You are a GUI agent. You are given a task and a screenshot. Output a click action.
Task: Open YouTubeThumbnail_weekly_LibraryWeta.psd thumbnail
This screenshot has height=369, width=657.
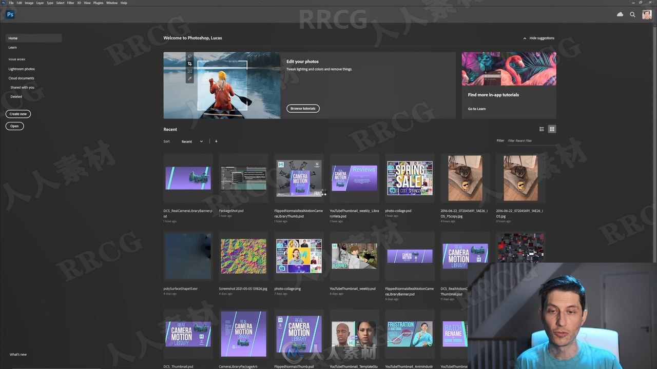click(x=354, y=178)
